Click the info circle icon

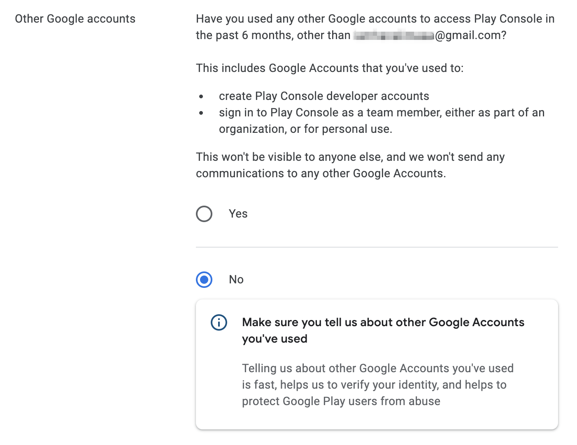pos(219,322)
